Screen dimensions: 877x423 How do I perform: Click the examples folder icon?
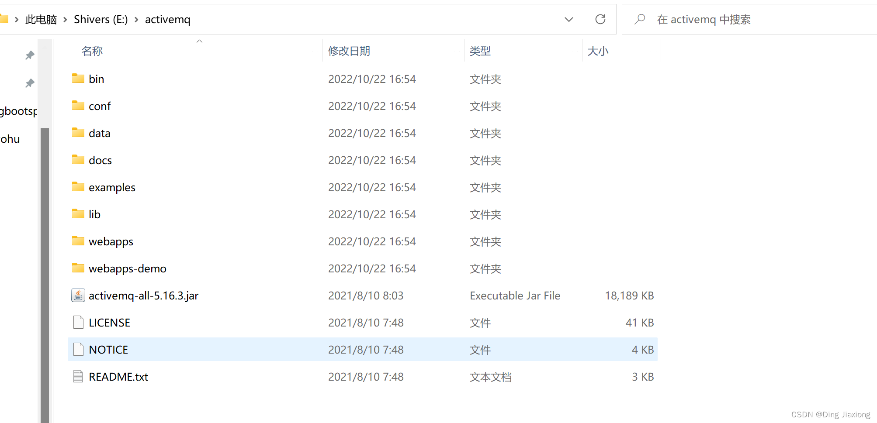point(78,187)
